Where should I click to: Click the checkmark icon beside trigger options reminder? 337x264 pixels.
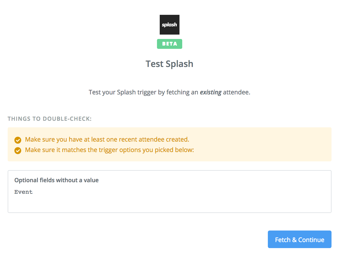pyautogui.click(x=18, y=151)
